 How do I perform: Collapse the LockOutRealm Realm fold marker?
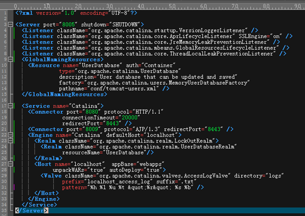(10, 141)
